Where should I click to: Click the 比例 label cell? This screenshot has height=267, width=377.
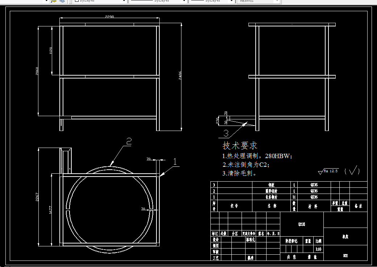(318, 241)
